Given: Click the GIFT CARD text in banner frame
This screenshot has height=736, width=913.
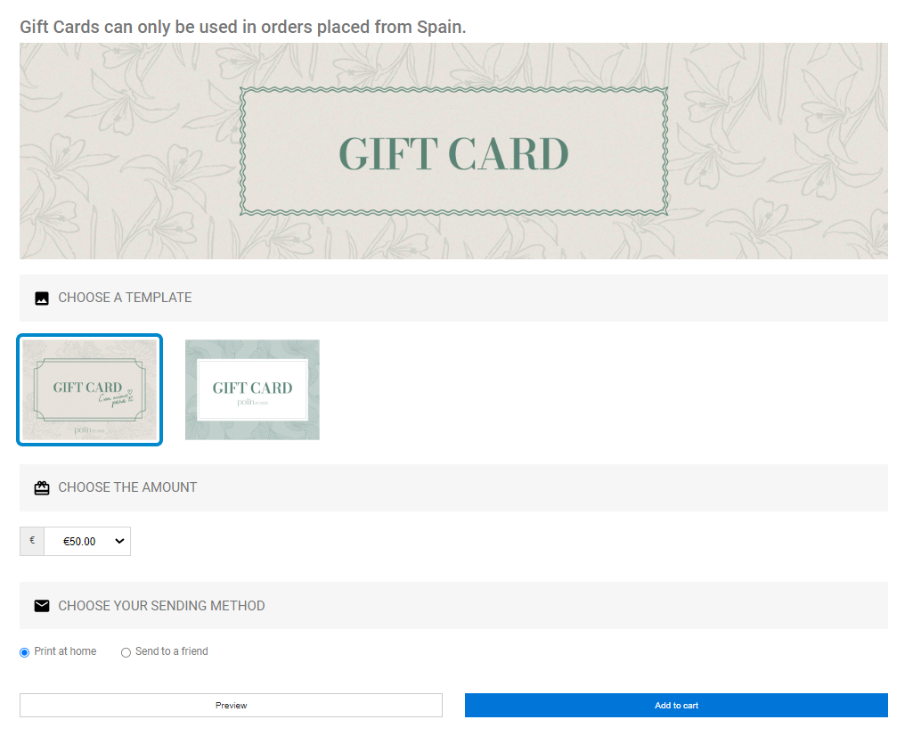Looking at the screenshot, I should pos(453,154).
